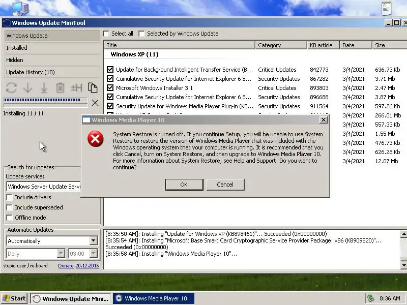Sort by the Date column header

tap(356, 45)
